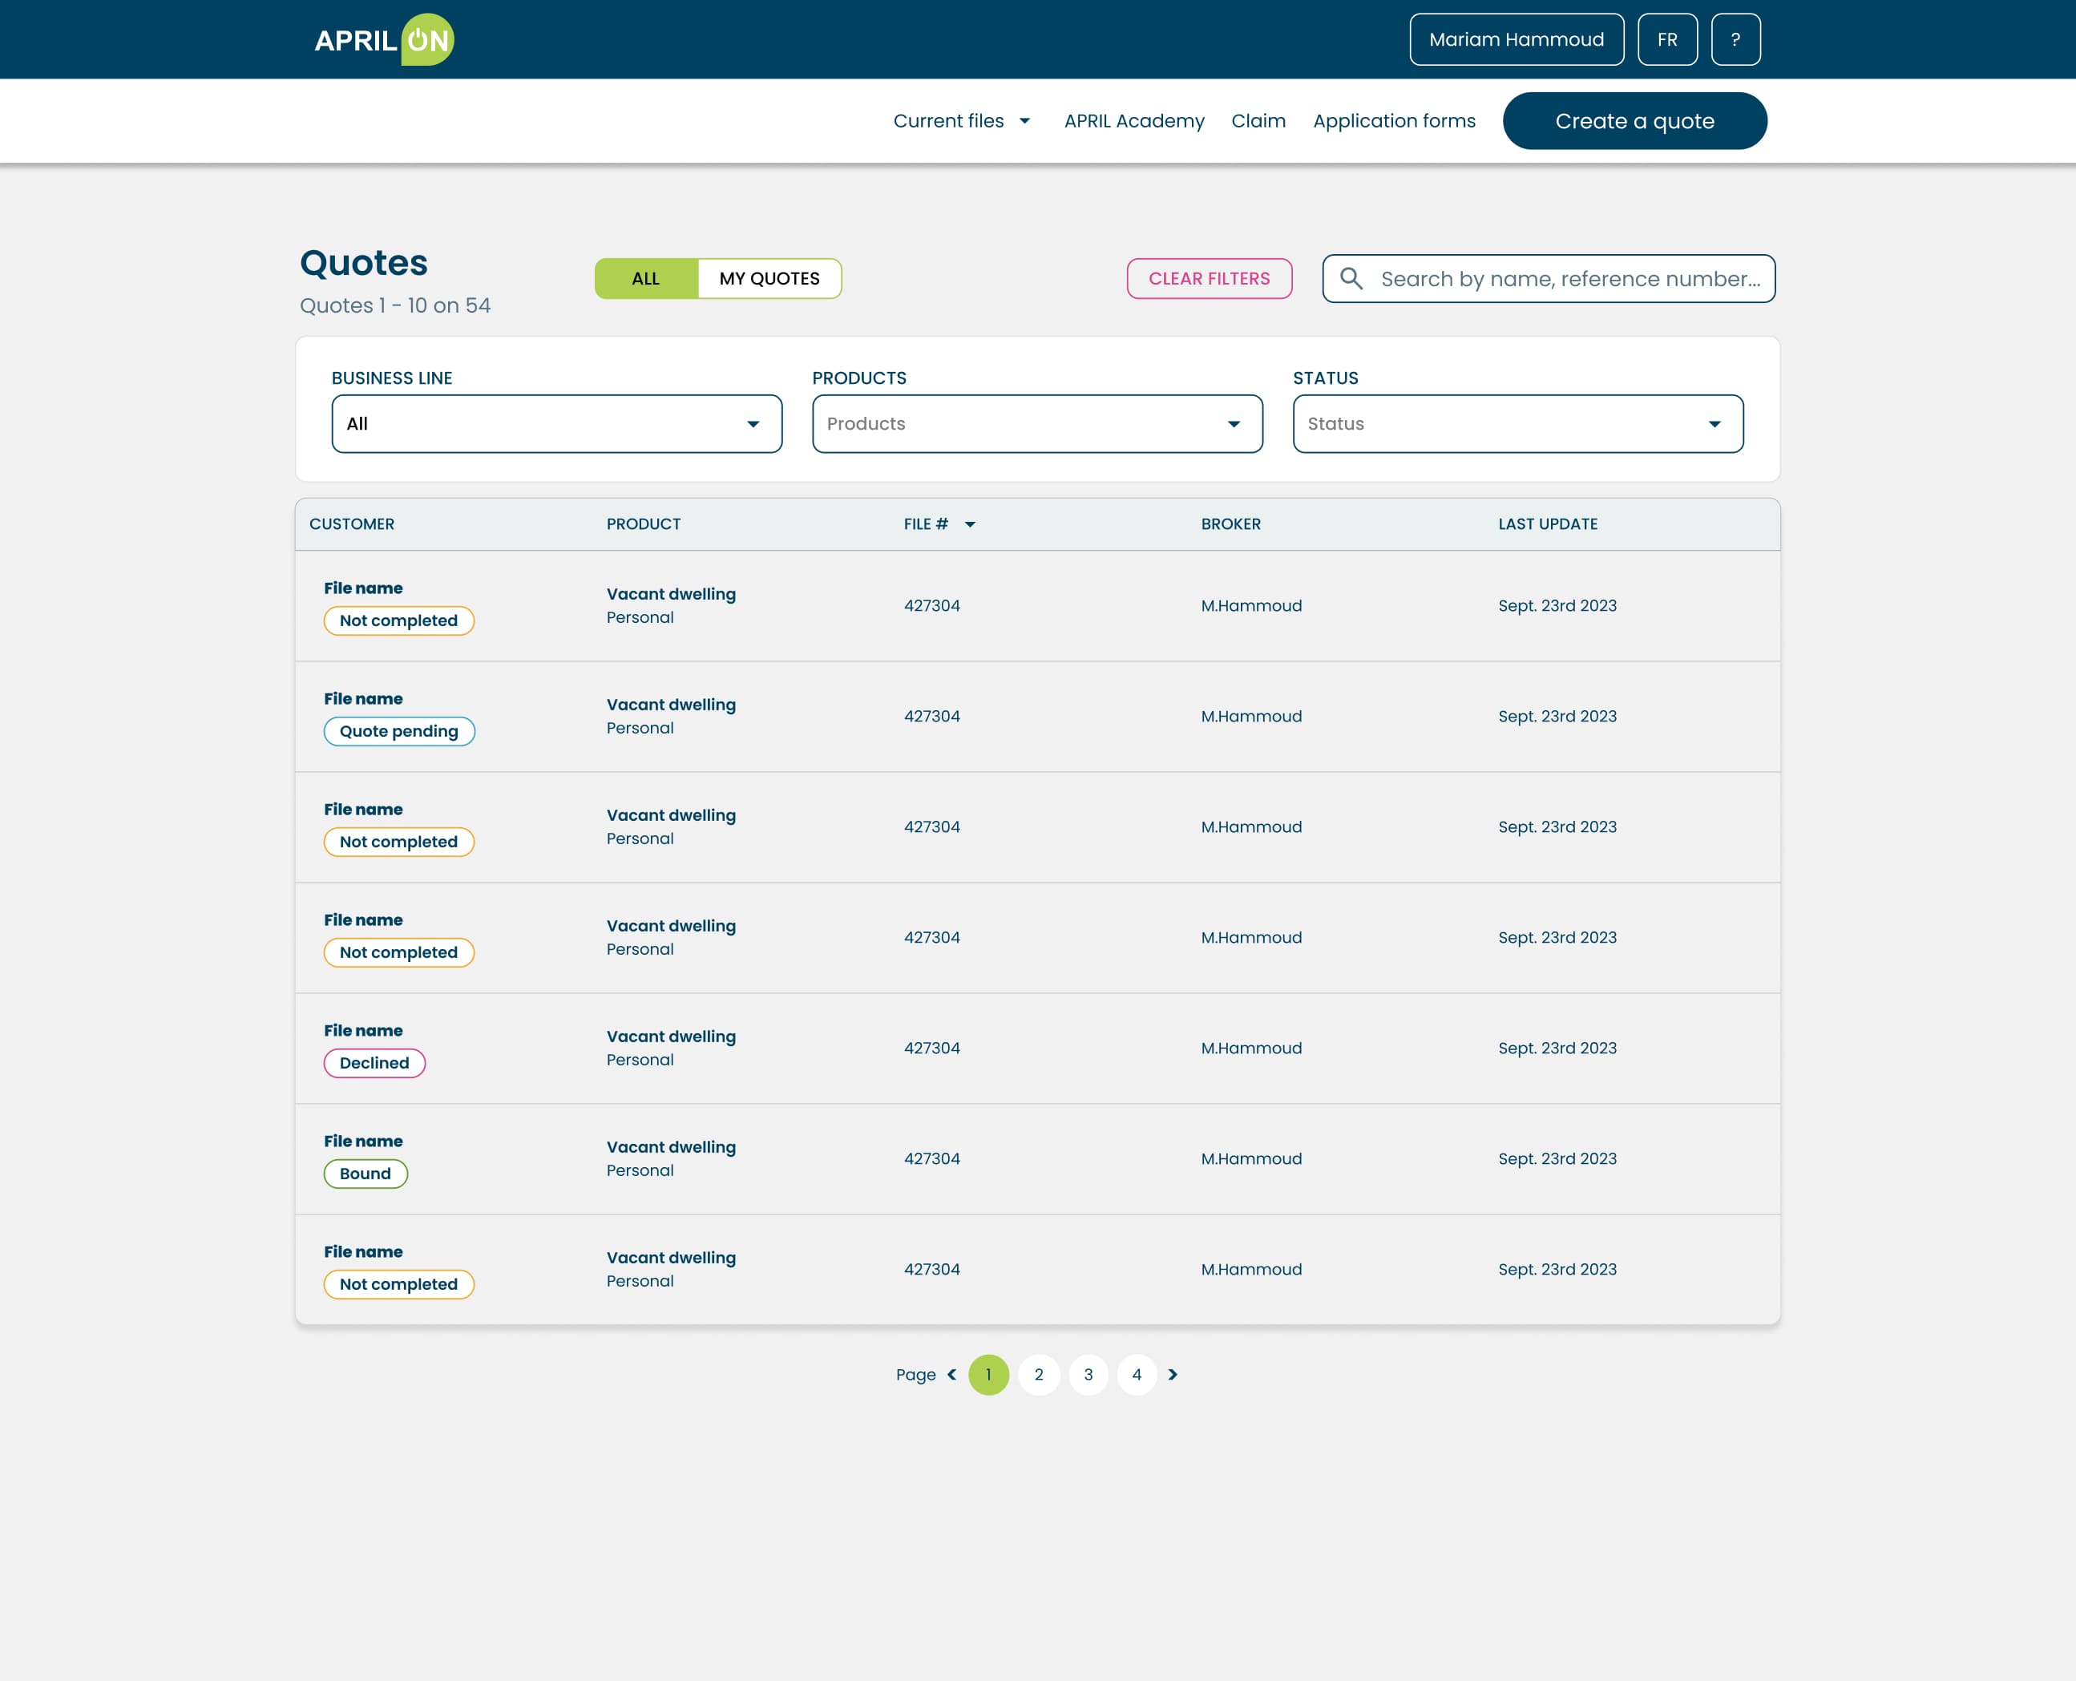The image size is (2076, 1681).
Task: Expand the Products dropdown
Action: tap(1037, 424)
